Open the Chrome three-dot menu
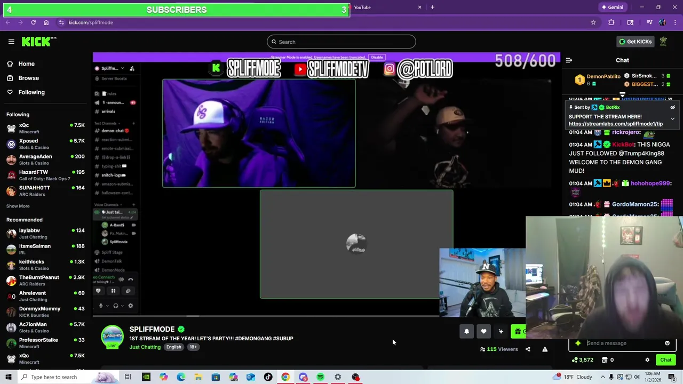Viewport: 683px width, 384px height. pos(676,22)
